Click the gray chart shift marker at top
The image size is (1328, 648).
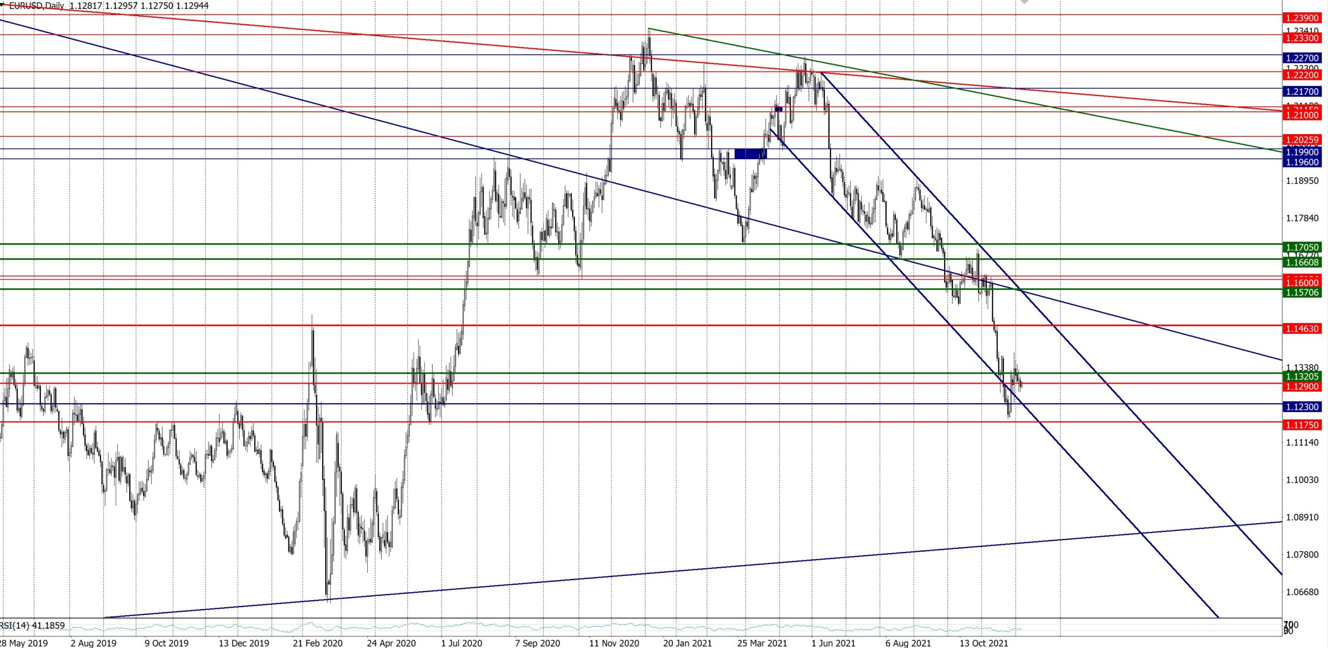point(1024,2)
